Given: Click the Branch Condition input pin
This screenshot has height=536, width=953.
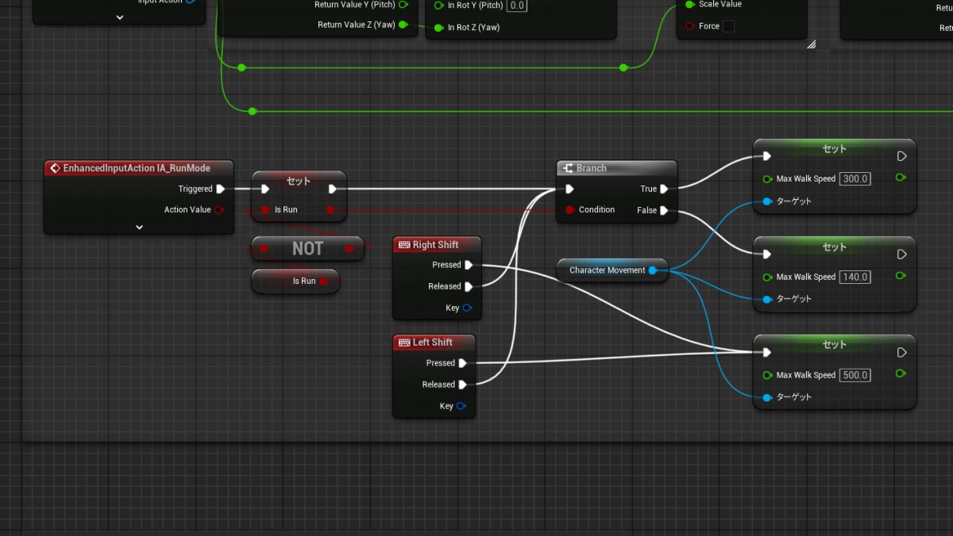Looking at the screenshot, I should [569, 209].
